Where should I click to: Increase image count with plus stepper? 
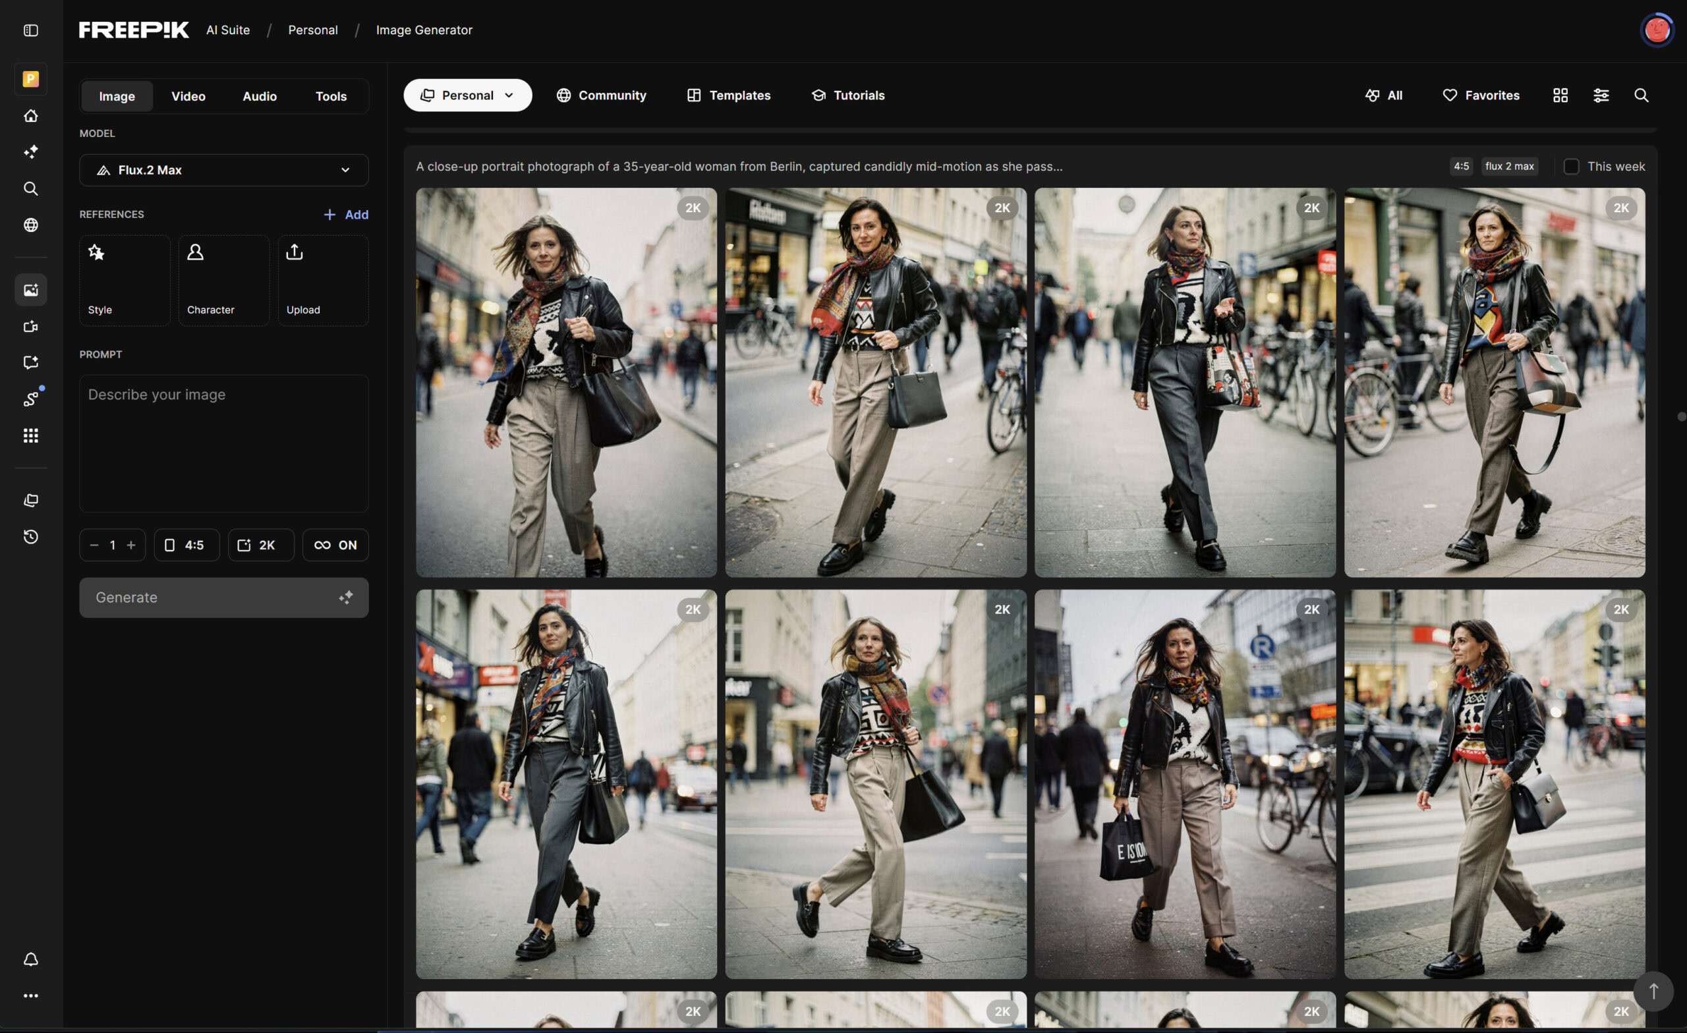131,545
